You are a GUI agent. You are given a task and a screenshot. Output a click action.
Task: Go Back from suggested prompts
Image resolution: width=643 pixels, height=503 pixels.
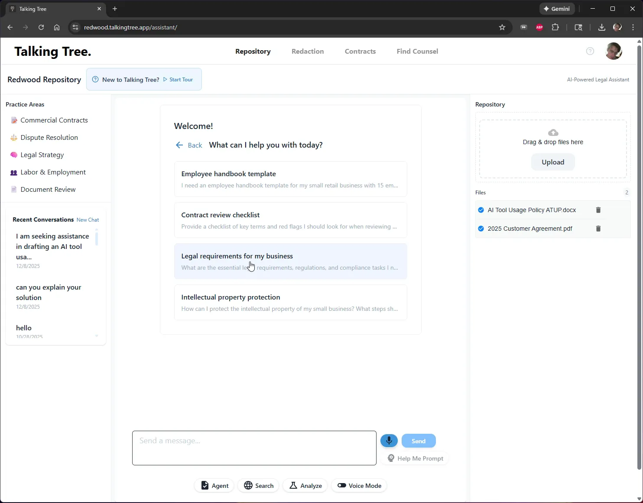click(189, 145)
